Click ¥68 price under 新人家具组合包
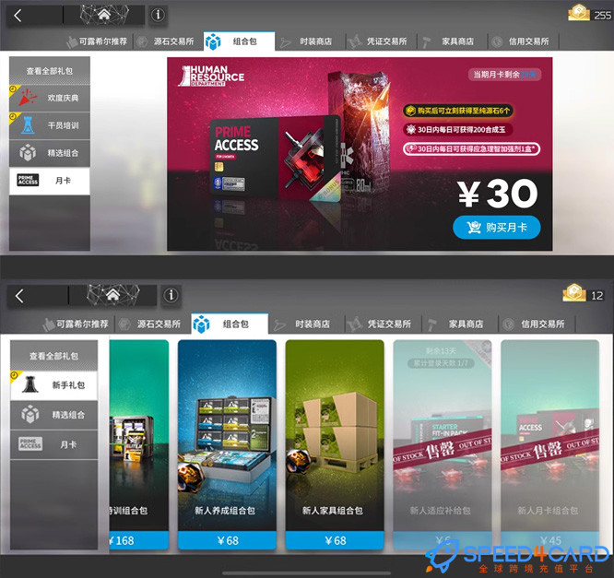Screen dimensions: 614x578 tap(335, 540)
